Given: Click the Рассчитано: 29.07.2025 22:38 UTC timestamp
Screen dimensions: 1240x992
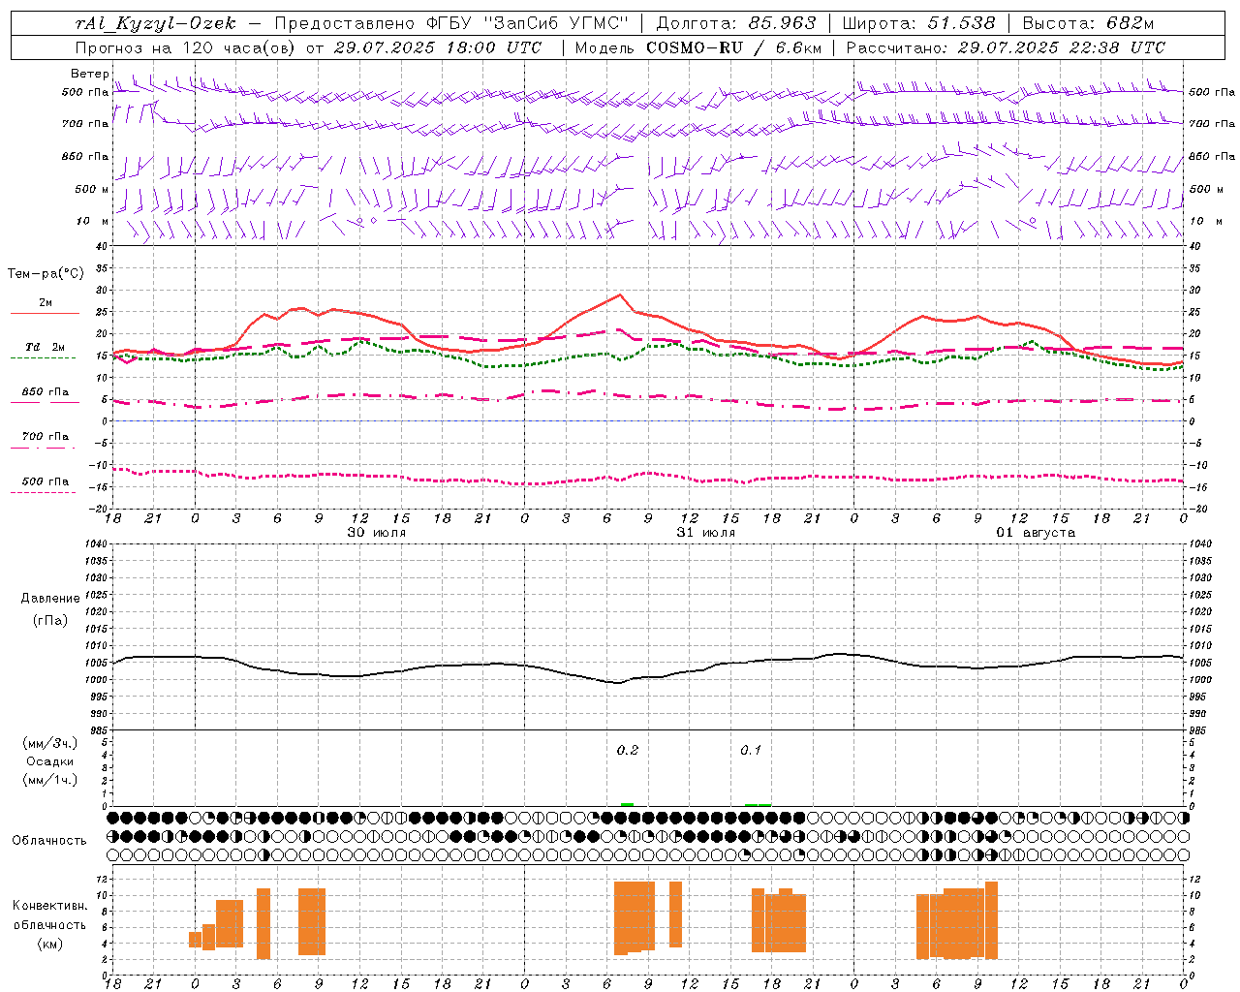Looking at the screenshot, I should click(x=1006, y=47).
